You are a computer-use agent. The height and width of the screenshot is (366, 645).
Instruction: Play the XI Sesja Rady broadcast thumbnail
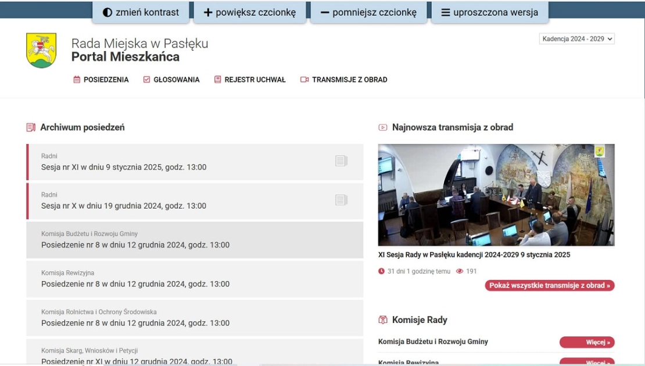[496, 195]
